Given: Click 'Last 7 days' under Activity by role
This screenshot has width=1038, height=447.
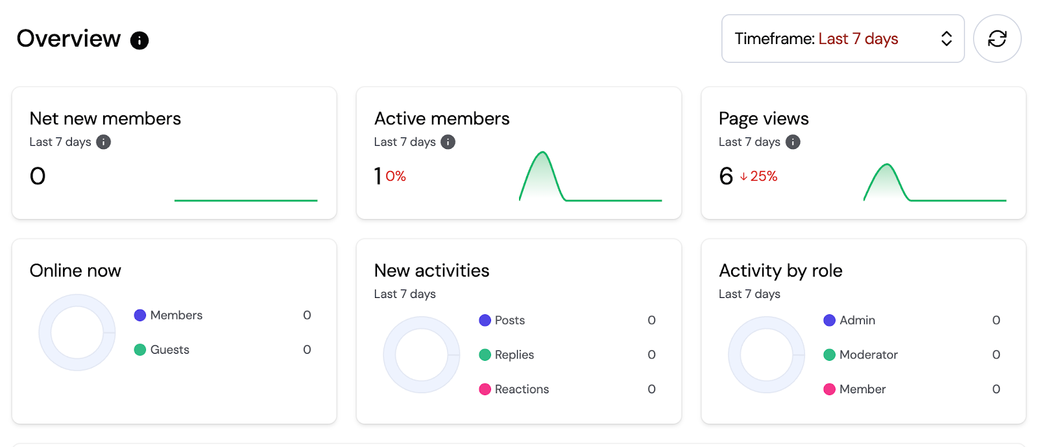Looking at the screenshot, I should click(x=749, y=294).
